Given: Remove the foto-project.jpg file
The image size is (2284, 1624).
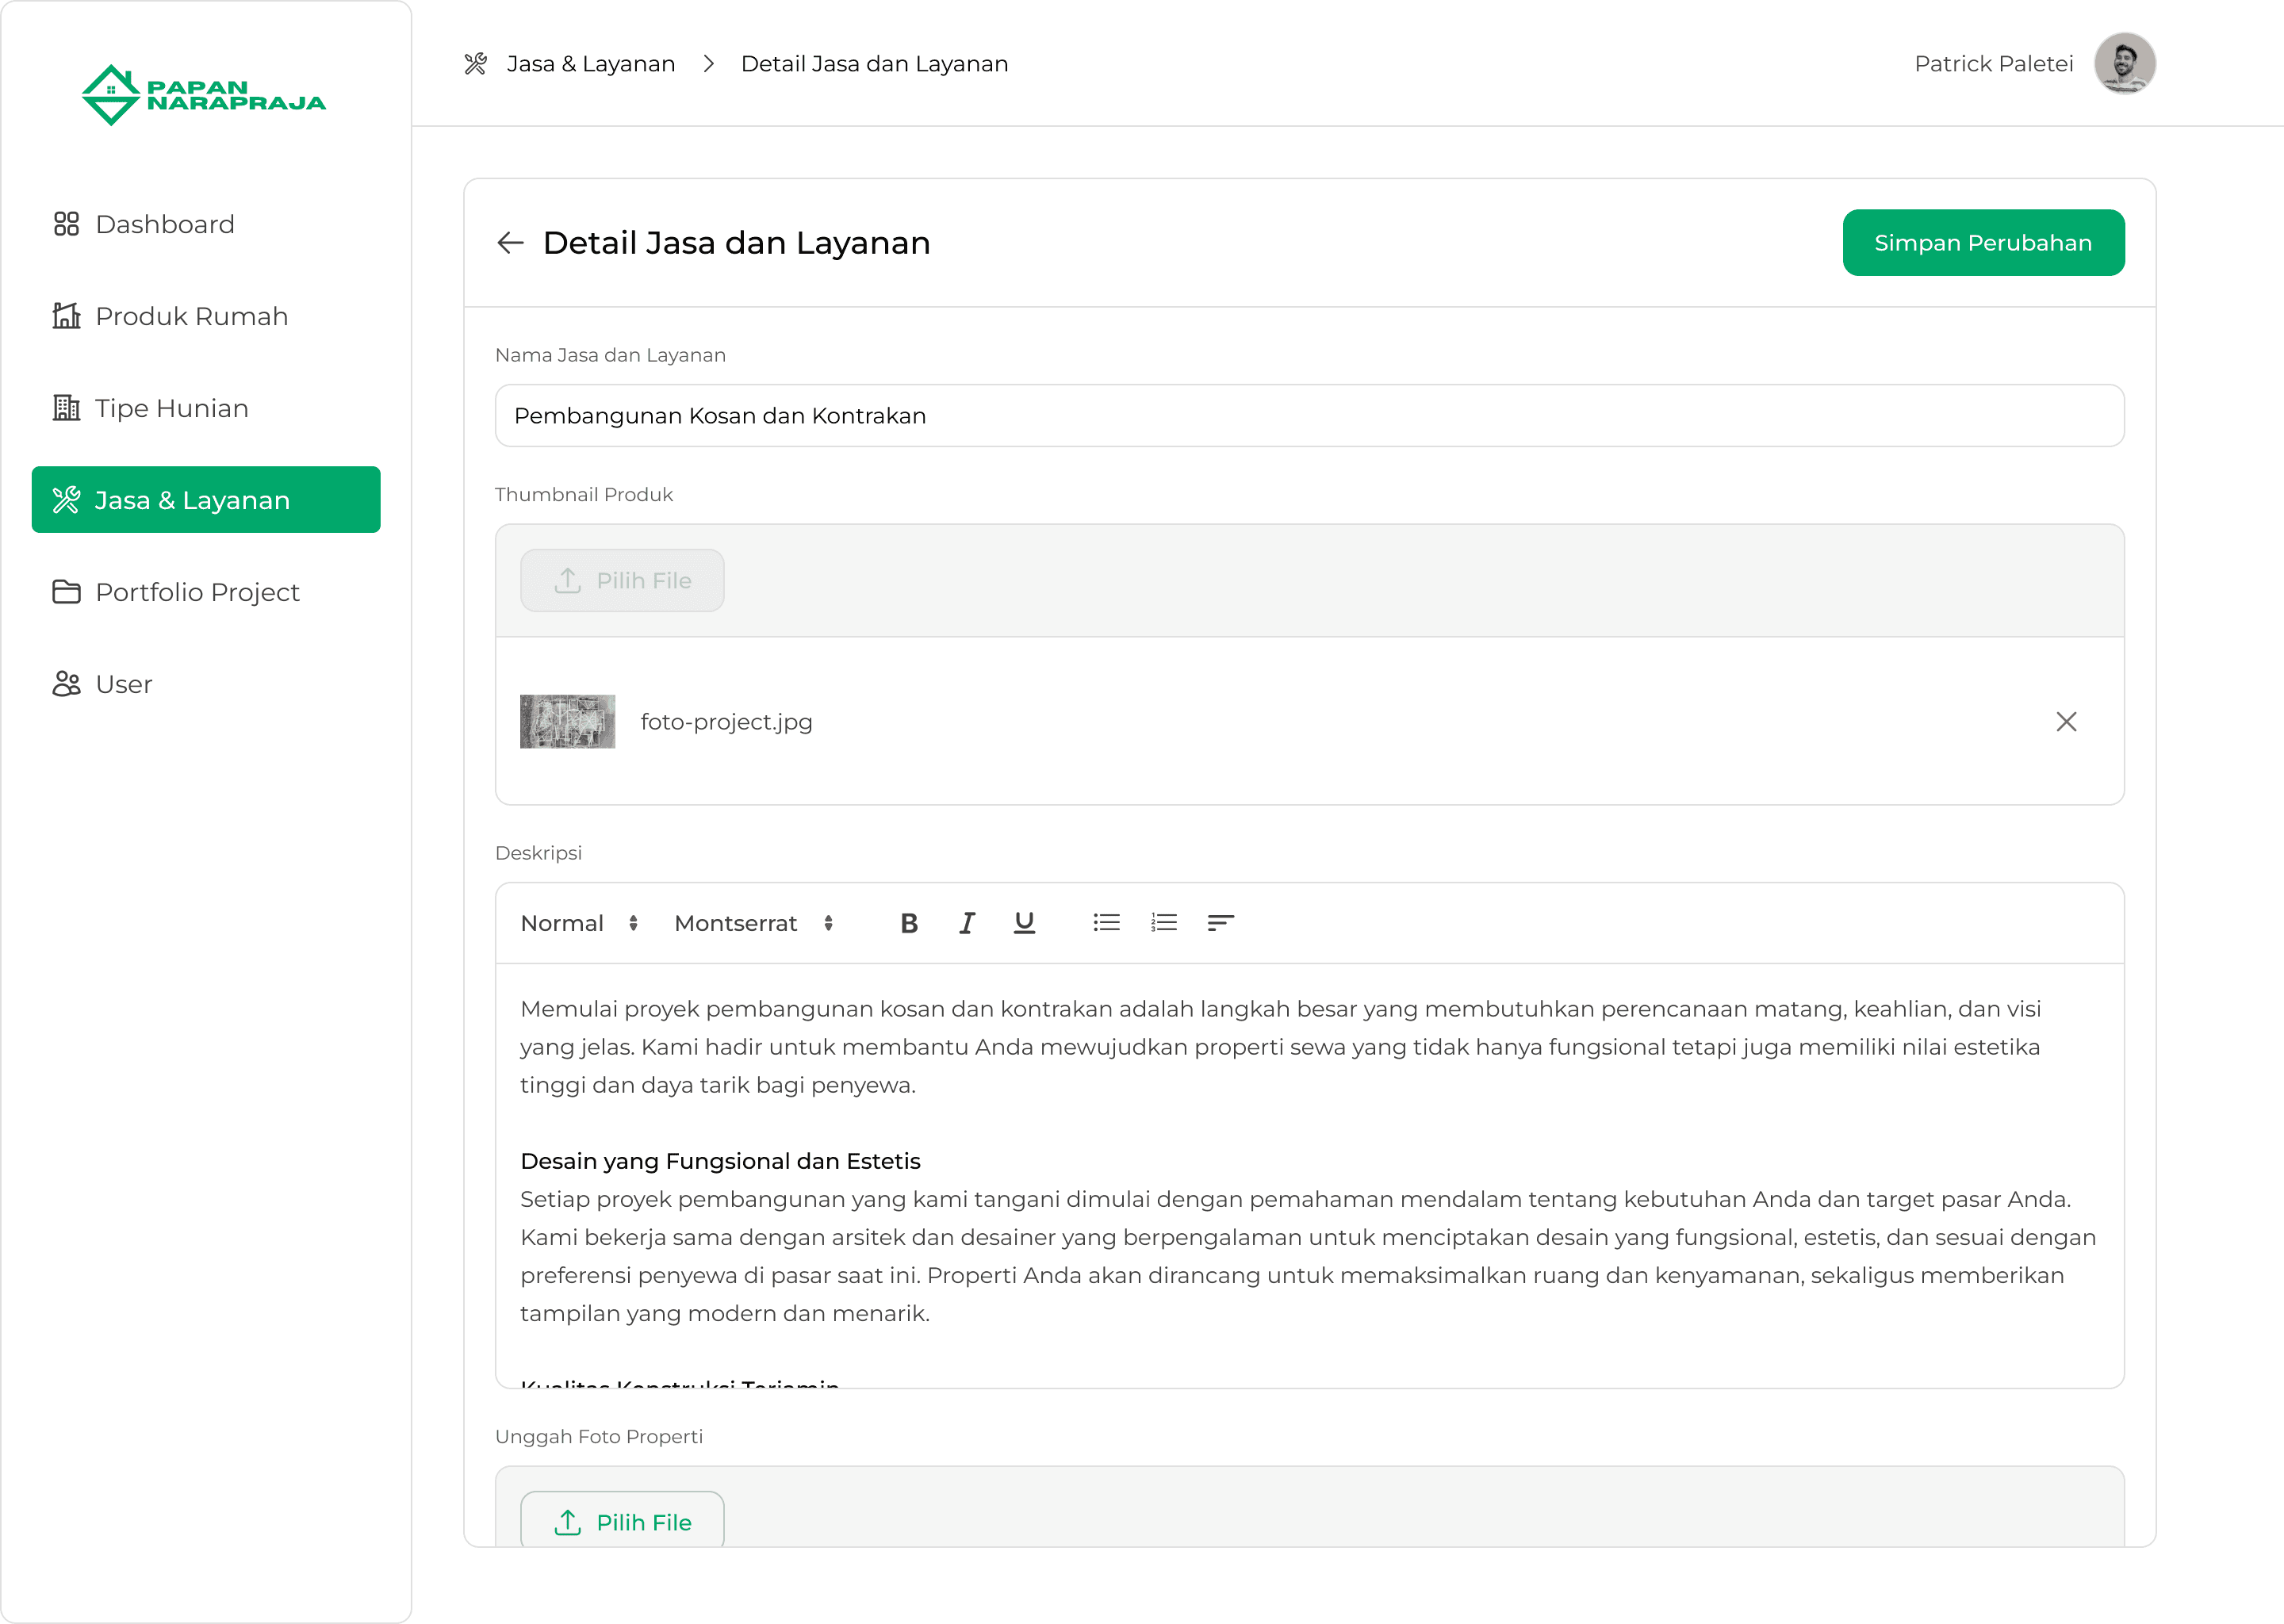Looking at the screenshot, I should (2066, 722).
